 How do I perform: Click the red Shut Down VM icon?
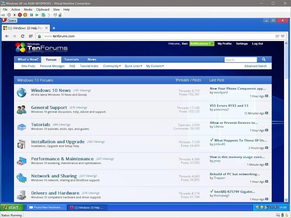coord(20,15)
